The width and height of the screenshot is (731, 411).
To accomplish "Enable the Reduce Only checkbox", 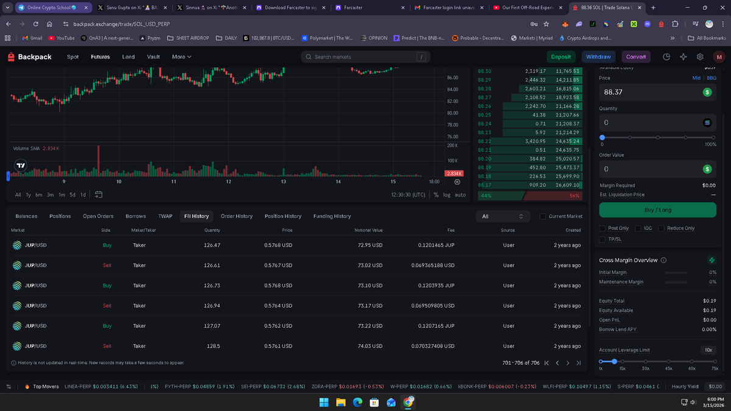I will 661,228.
